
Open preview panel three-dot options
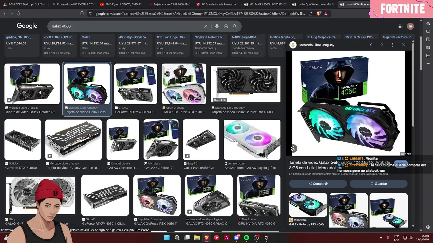[x=392, y=45]
